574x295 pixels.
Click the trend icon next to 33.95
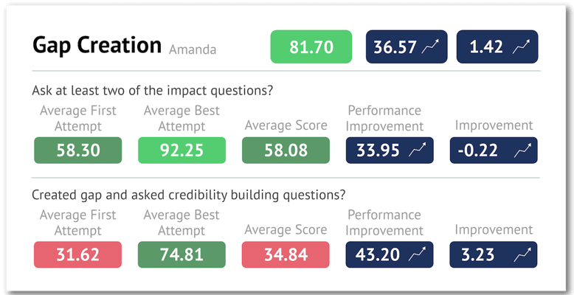417,151
